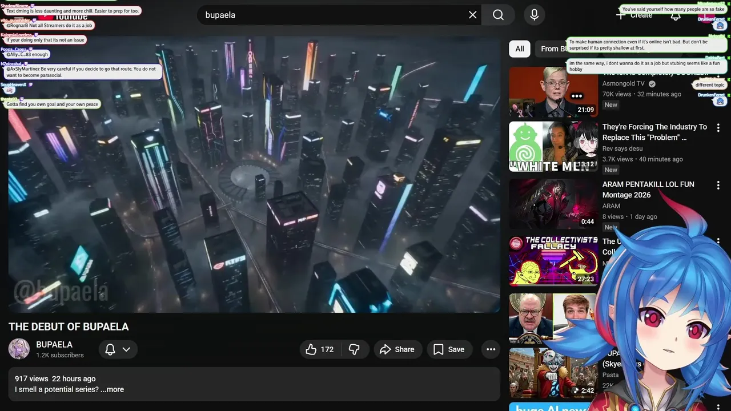The width and height of the screenshot is (731, 411).
Task: Open more actions ellipsis below video
Action: pos(491,349)
